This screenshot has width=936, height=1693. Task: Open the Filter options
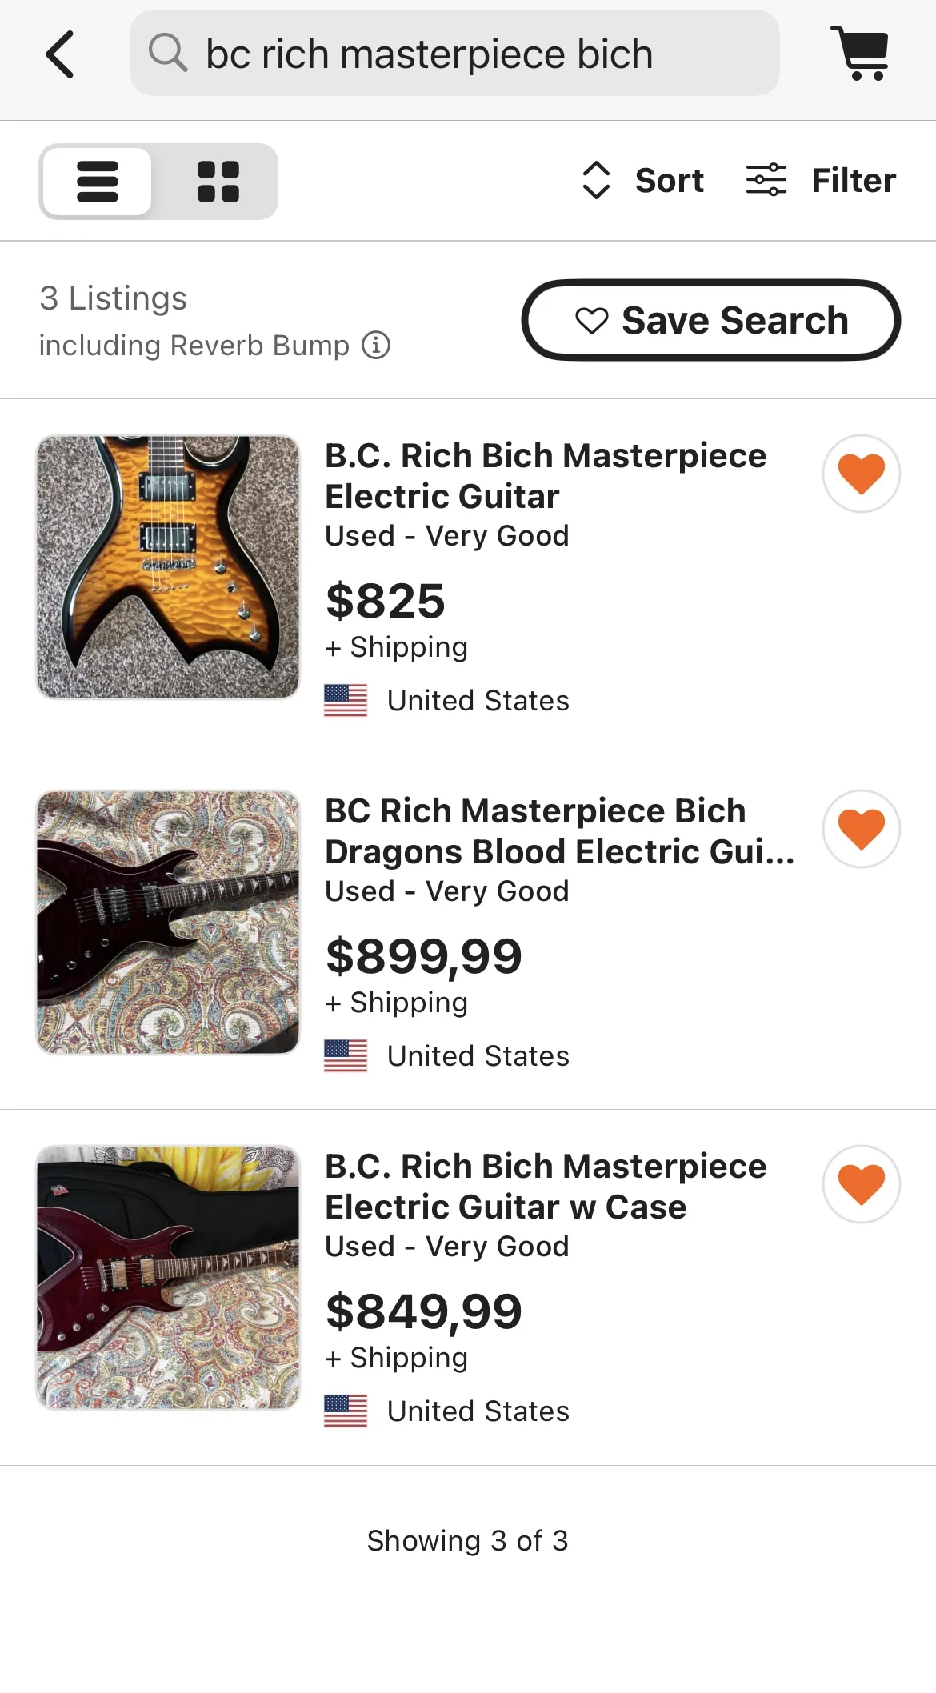tap(853, 180)
